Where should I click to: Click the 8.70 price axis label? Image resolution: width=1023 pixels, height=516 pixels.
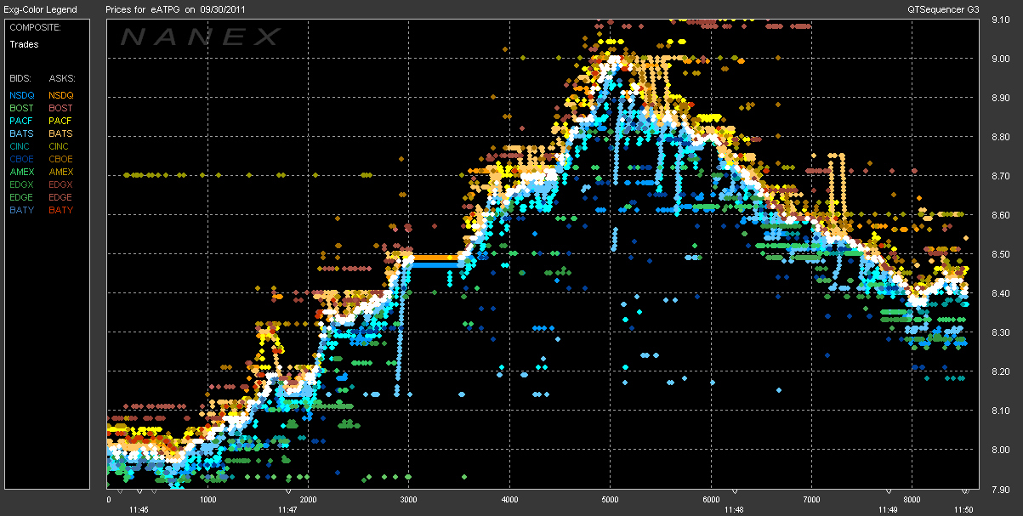click(1000, 175)
